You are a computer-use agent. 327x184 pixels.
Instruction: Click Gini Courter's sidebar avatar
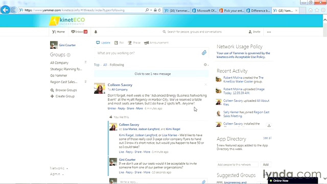click(x=54, y=45)
